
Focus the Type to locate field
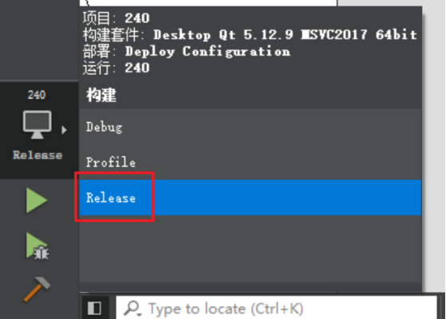277,308
